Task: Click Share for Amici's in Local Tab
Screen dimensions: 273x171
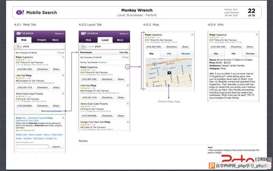Action: 121,116
